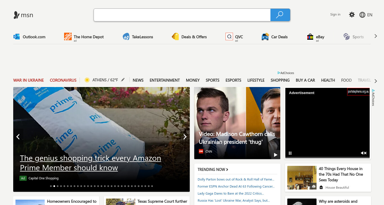Viewport: 384px width, 205px height.
Task: Show more navigation categories with chevron
Action: point(376,81)
